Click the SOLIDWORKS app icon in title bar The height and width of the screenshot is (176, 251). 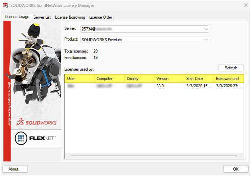click(5, 5)
